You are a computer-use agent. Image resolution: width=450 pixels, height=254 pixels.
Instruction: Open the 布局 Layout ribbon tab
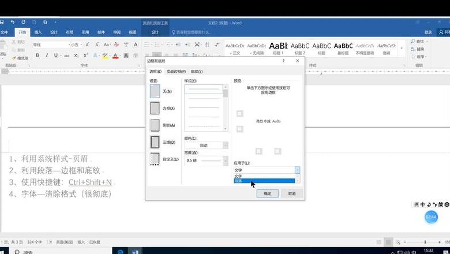pyautogui.click(x=69, y=32)
